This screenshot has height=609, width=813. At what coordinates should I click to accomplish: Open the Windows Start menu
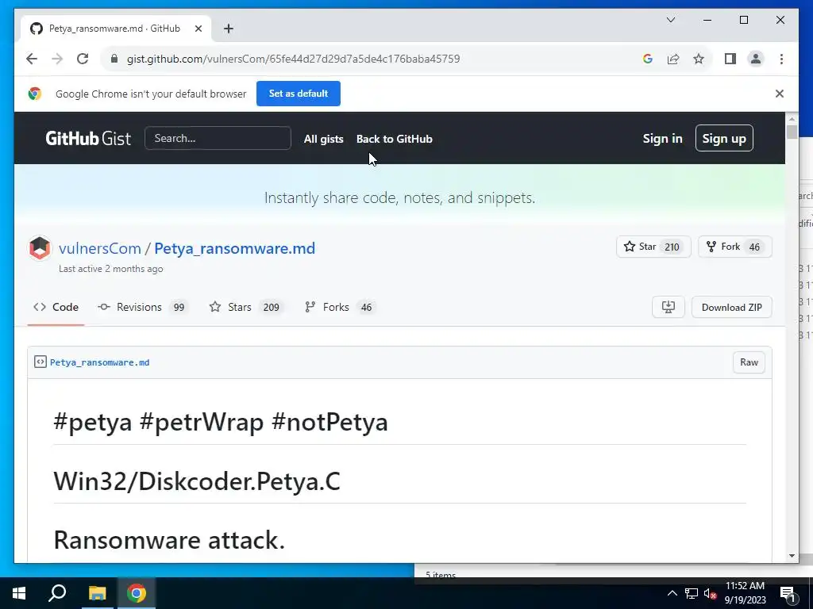[19, 593]
